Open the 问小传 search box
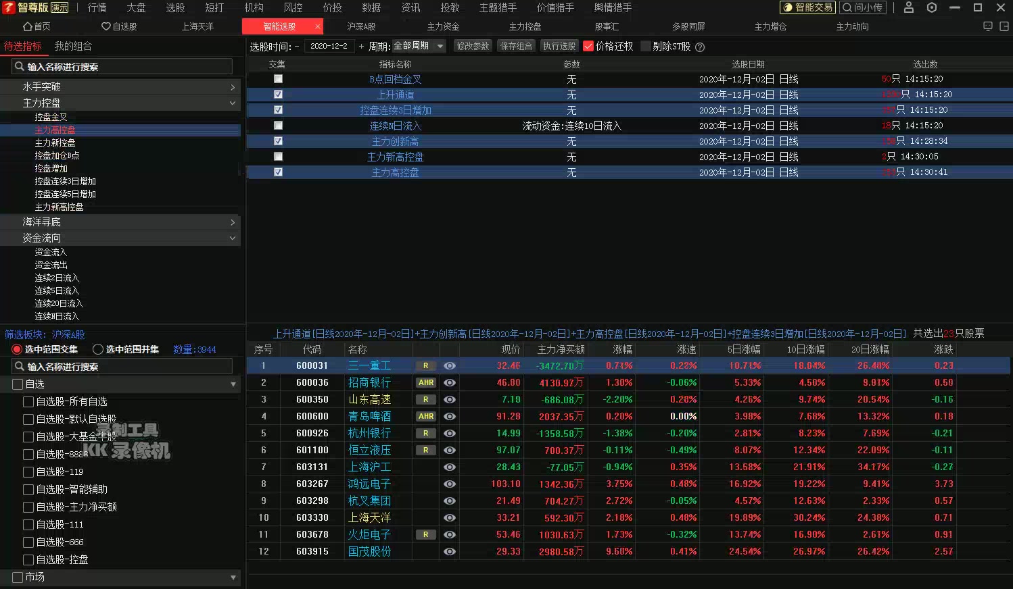 click(x=863, y=7)
